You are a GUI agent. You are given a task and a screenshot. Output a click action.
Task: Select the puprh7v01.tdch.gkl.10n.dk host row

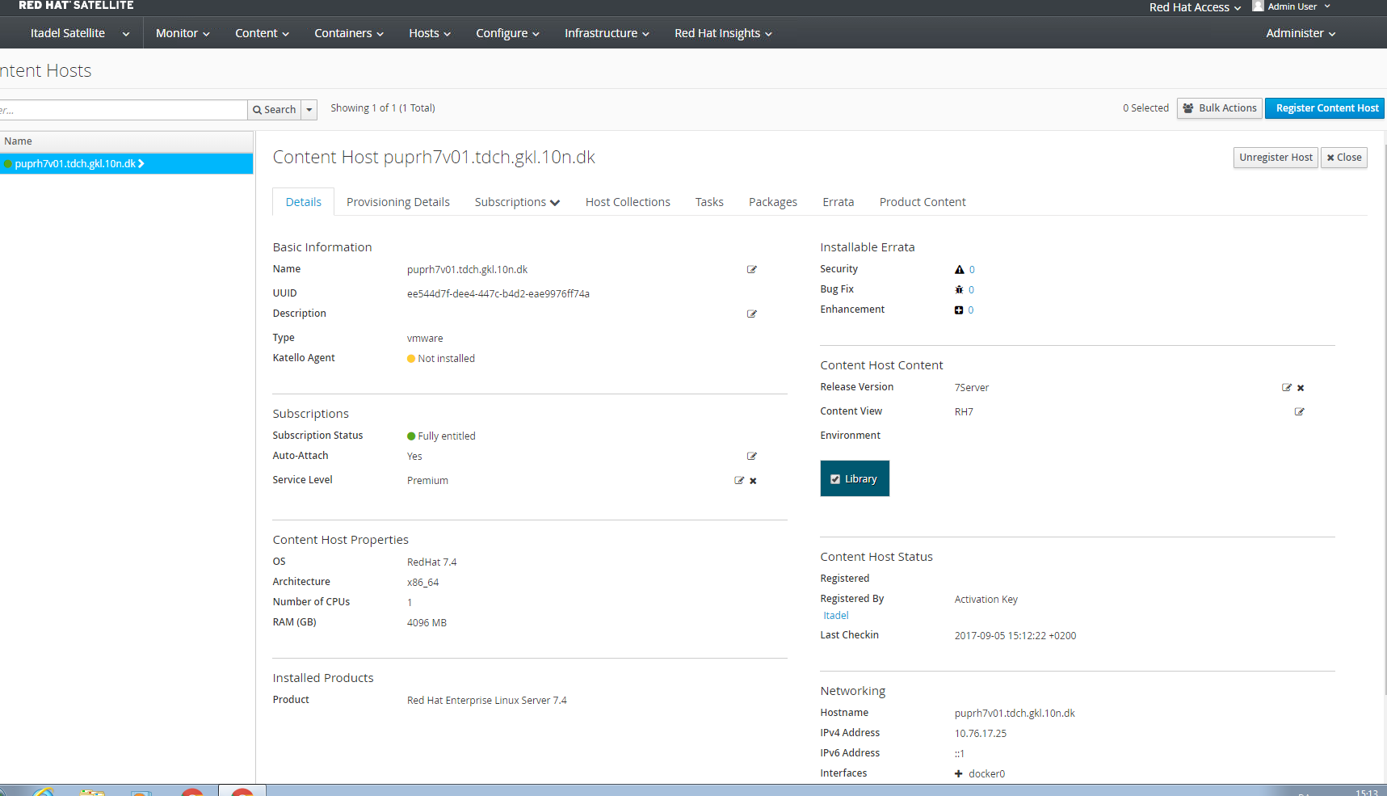[127, 164]
